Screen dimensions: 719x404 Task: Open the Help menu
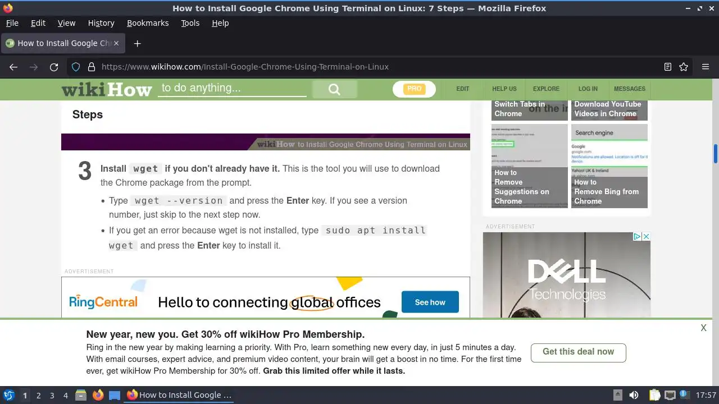pyautogui.click(x=220, y=23)
